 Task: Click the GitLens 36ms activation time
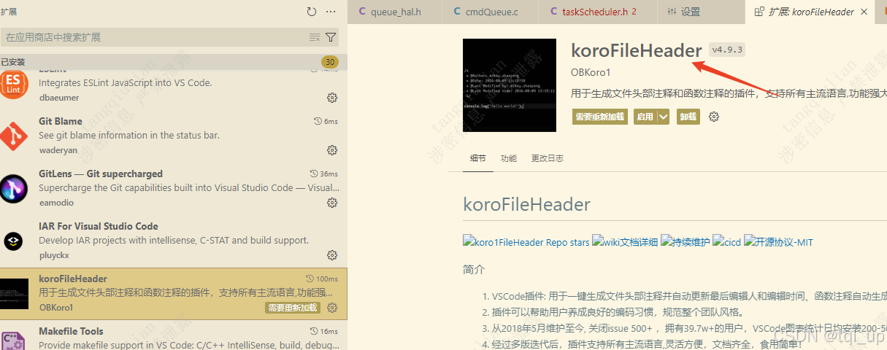pyautogui.click(x=323, y=174)
